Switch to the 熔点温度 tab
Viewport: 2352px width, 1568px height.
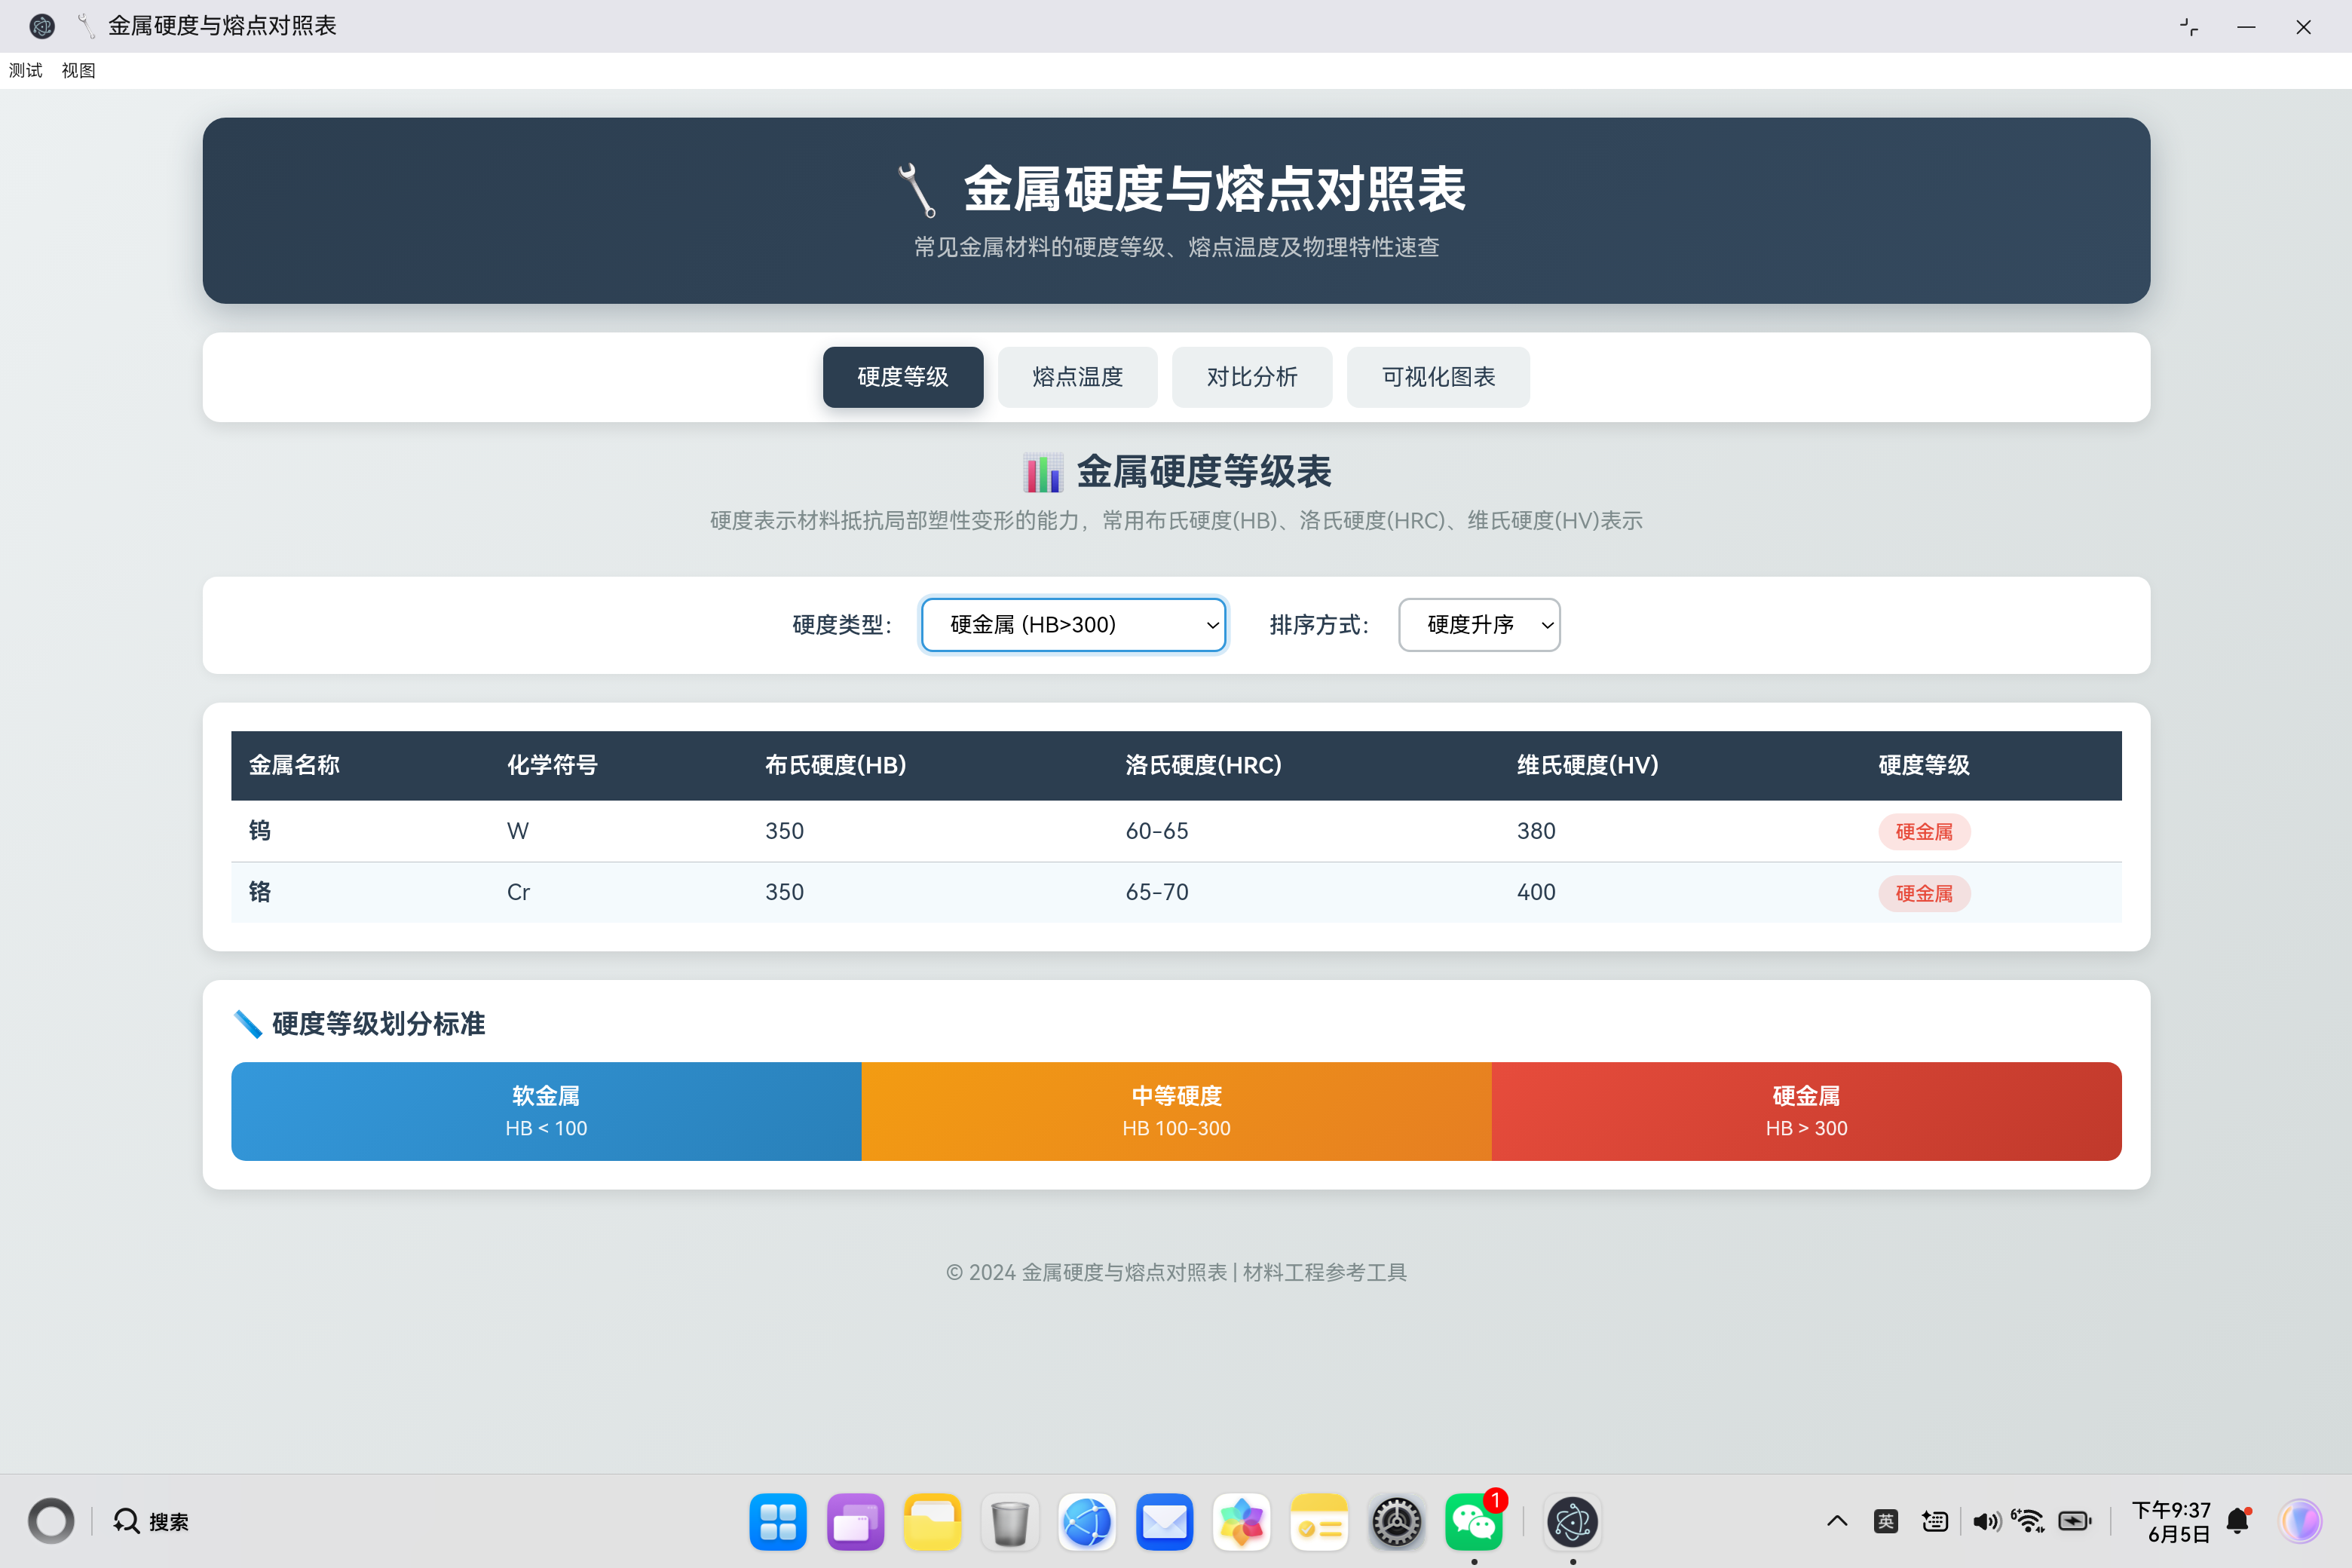pyautogui.click(x=1077, y=377)
